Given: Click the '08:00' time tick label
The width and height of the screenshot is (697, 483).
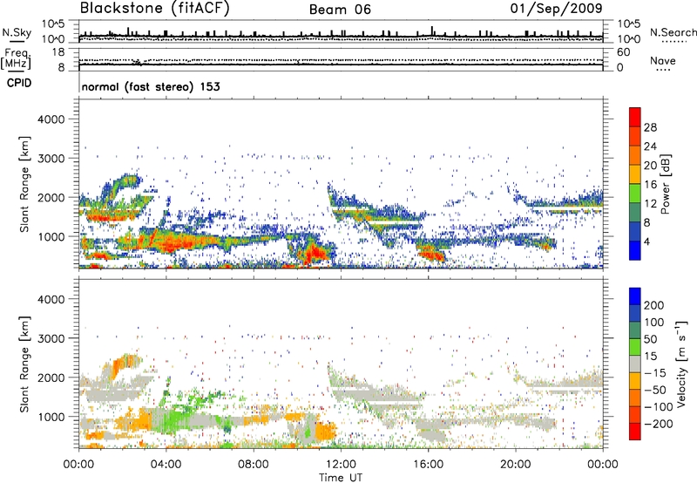Looking at the screenshot, I should (253, 465).
